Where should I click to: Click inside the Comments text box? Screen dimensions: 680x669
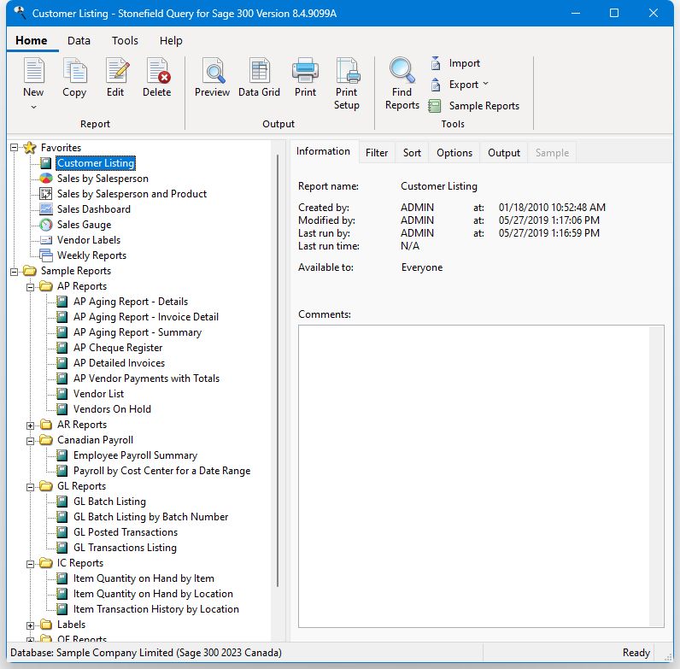(x=481, y=476)
